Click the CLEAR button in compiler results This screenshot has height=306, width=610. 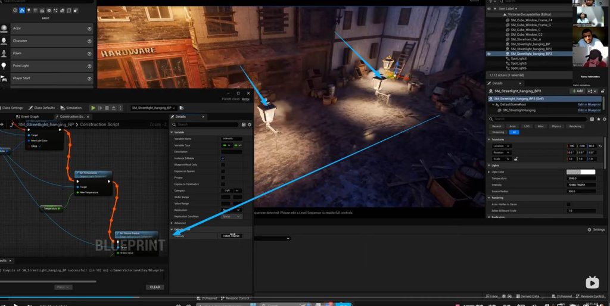pyautogui.click(x=155, y=287)
